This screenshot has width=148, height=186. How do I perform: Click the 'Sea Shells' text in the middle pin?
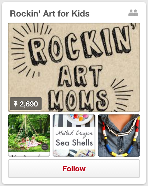coord(74,143)
